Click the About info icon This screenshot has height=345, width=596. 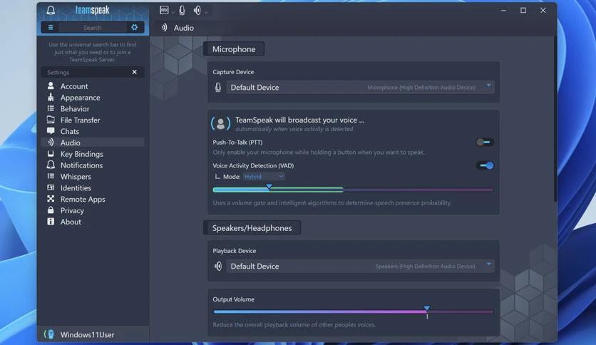(51, 221)
